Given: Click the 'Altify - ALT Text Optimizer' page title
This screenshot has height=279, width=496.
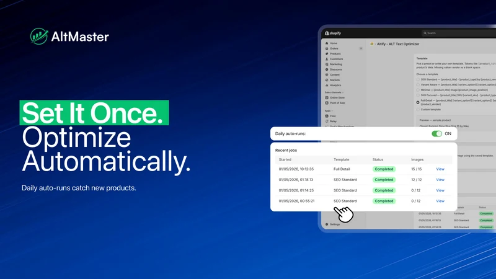Looking at the screenshot, I should tap(398, 44).
